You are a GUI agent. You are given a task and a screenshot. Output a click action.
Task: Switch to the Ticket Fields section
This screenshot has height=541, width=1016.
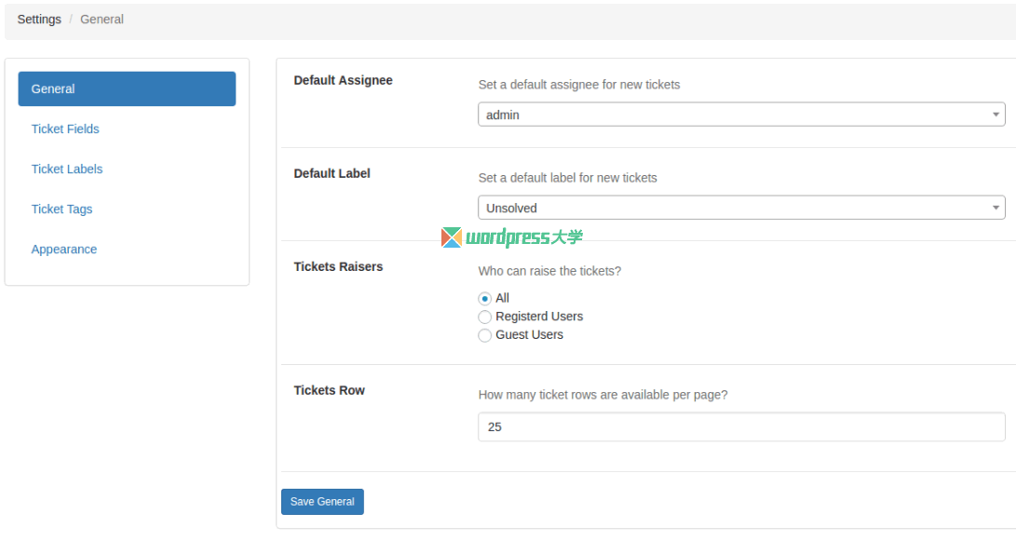(65, 129)
